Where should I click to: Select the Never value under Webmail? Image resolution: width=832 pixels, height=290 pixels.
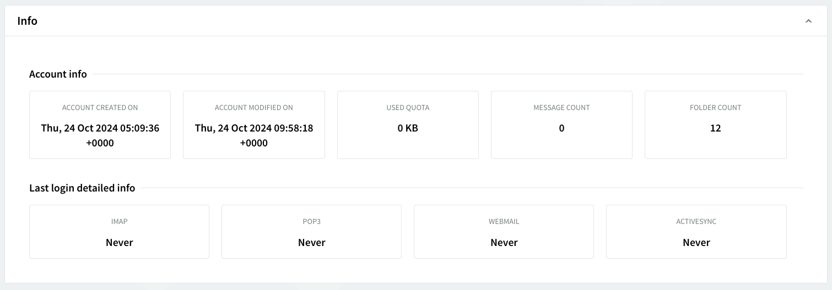click(504, 243)
